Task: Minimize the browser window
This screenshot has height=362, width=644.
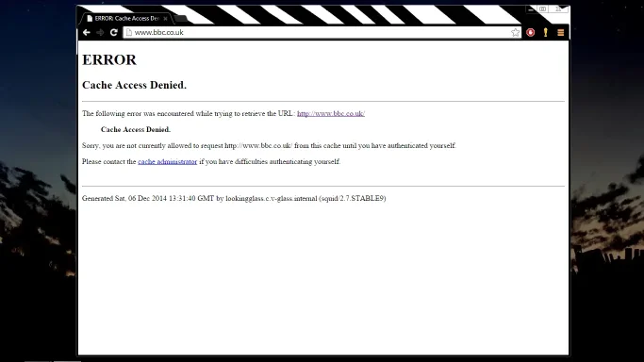Action: point(531,9)
